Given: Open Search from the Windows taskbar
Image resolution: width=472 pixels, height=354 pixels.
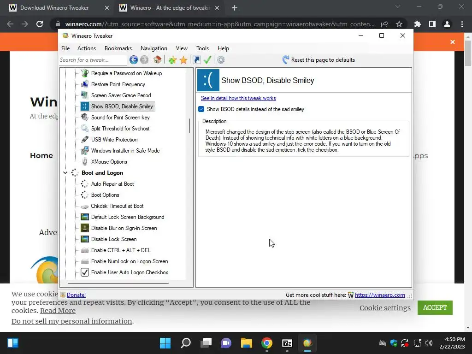Looking at the screenshot, I should tap(186, 343).
